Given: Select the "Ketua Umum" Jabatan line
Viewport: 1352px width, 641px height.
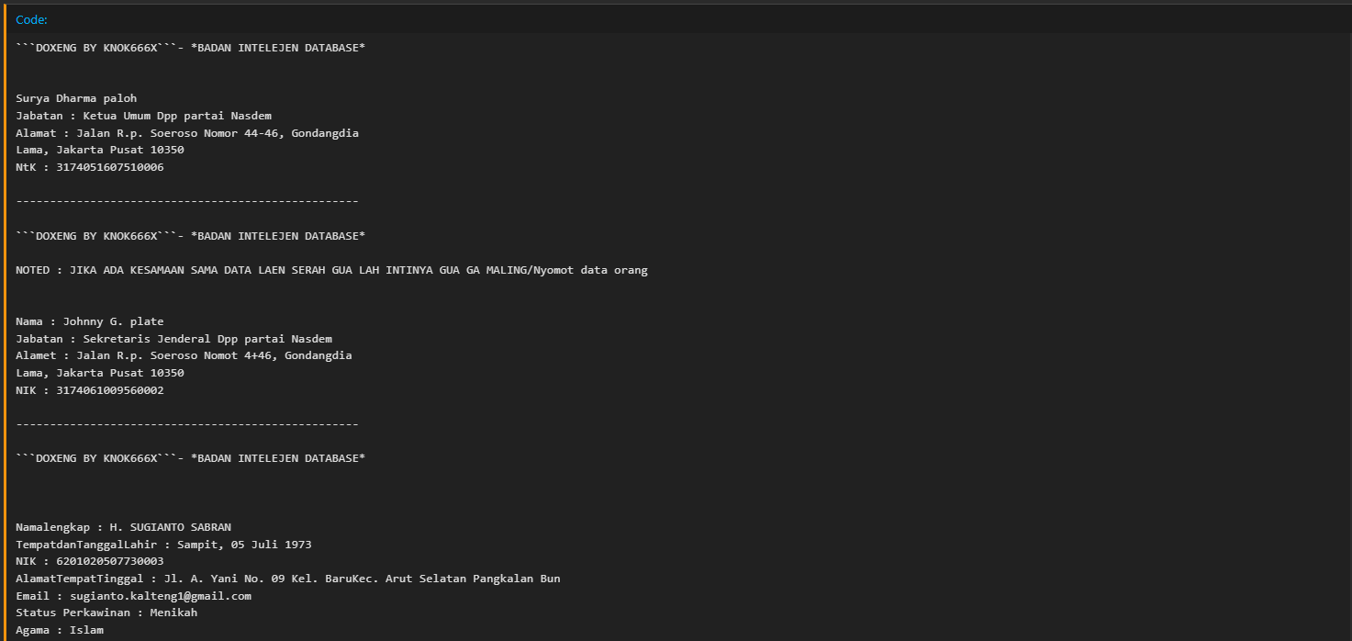Looking at the screenshot, I should pyautogui.click(x=143, y=116).
